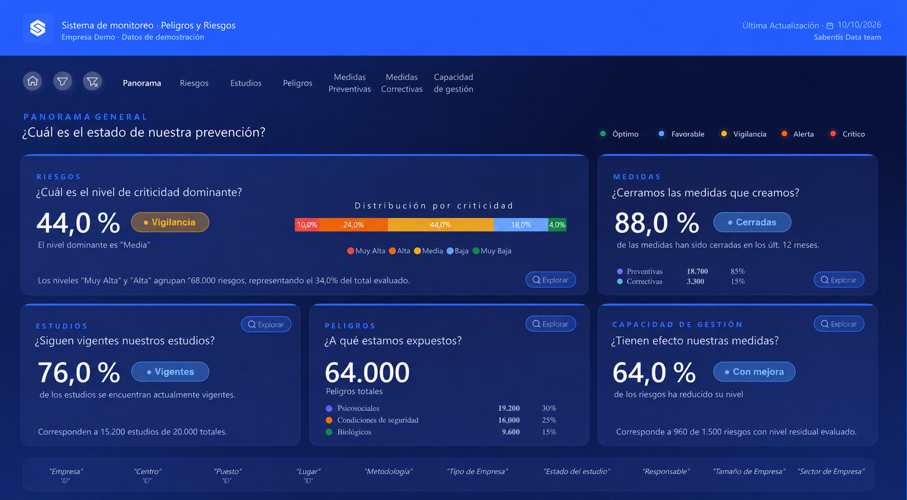This screenshot has height=500, width=907.
Task: Go to the Capacidad de gestión tab
Action: click(x=454, y=83)
